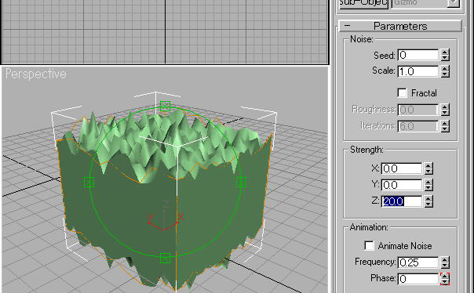Click the Scale spinner arrows
Viewport: 474px width, 293px height.
445,71
